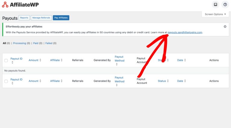Screen dimensions: 231x128
Task: Click the Payouts page heading
Action: click(x=10, y=18)
